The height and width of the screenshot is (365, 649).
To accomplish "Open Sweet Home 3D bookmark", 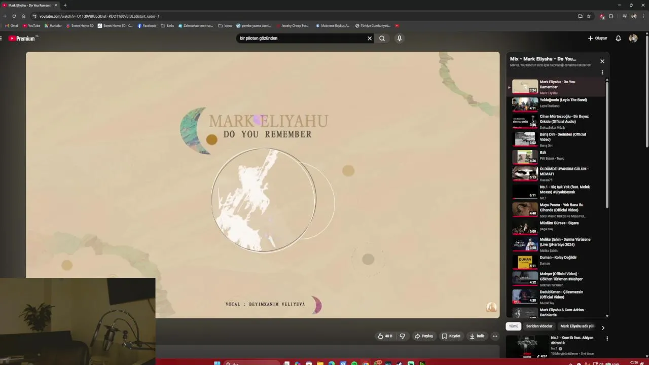I will tap(80, 25).
